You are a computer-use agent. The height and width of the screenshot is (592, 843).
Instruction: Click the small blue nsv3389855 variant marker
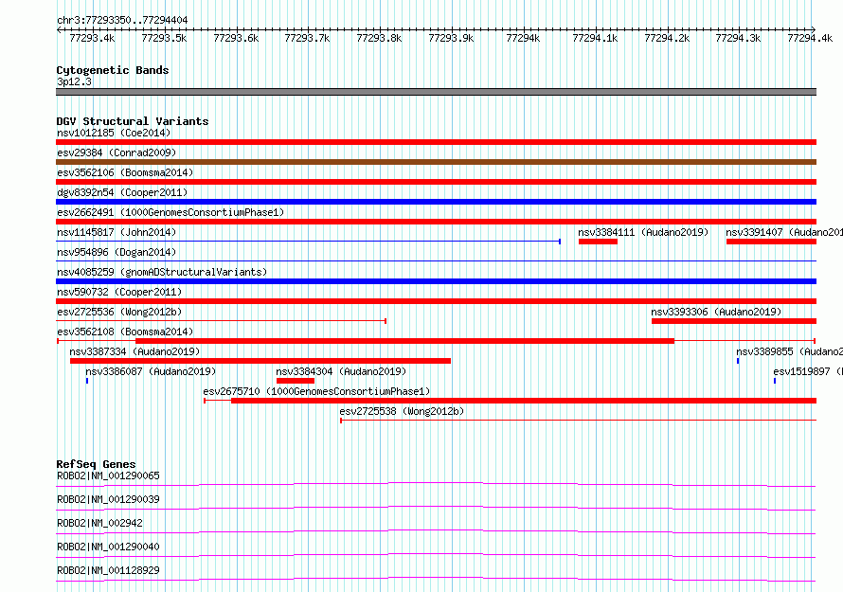click(x=738, y=361)
